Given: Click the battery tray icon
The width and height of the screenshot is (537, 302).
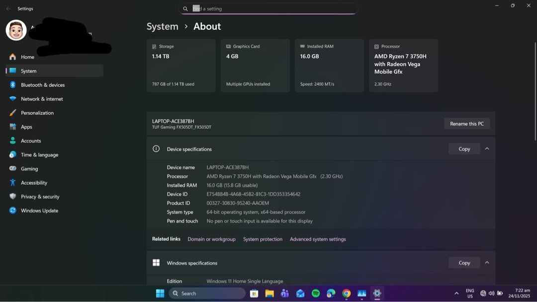Looking at the screenshot, I should point(500,294).
